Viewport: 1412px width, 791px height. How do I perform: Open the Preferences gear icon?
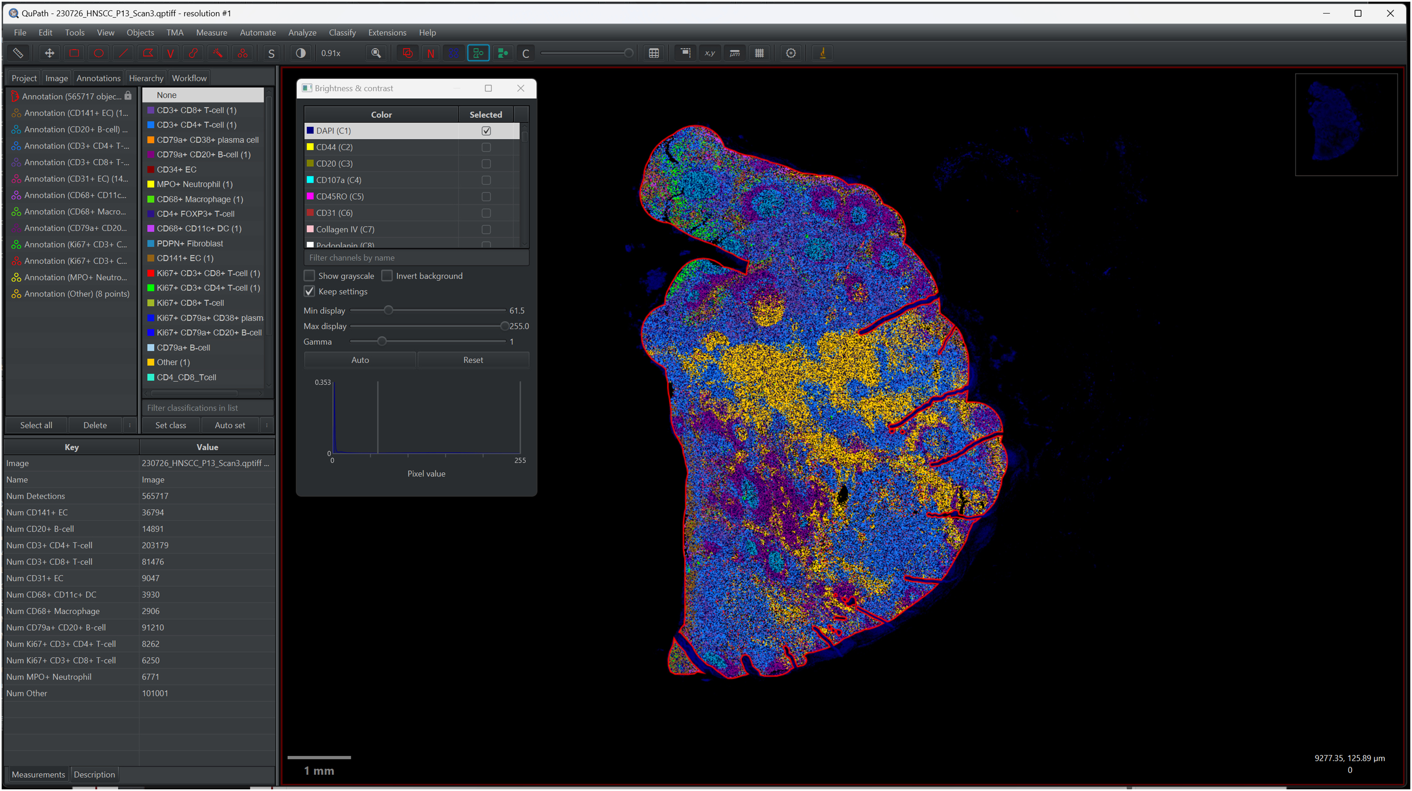pos(790,53)
